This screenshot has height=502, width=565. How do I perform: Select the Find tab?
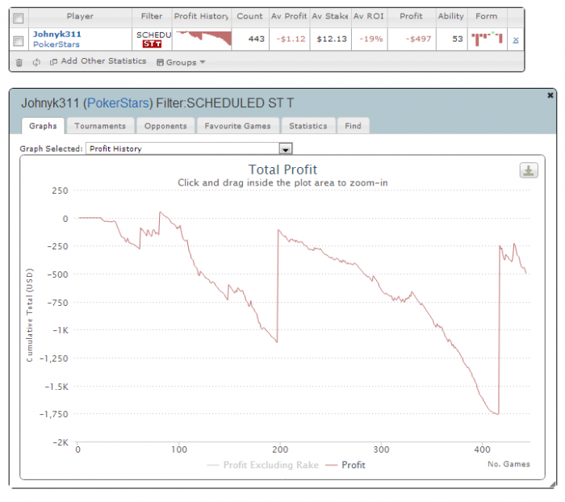pyautogui.click(x=353, y=126)
